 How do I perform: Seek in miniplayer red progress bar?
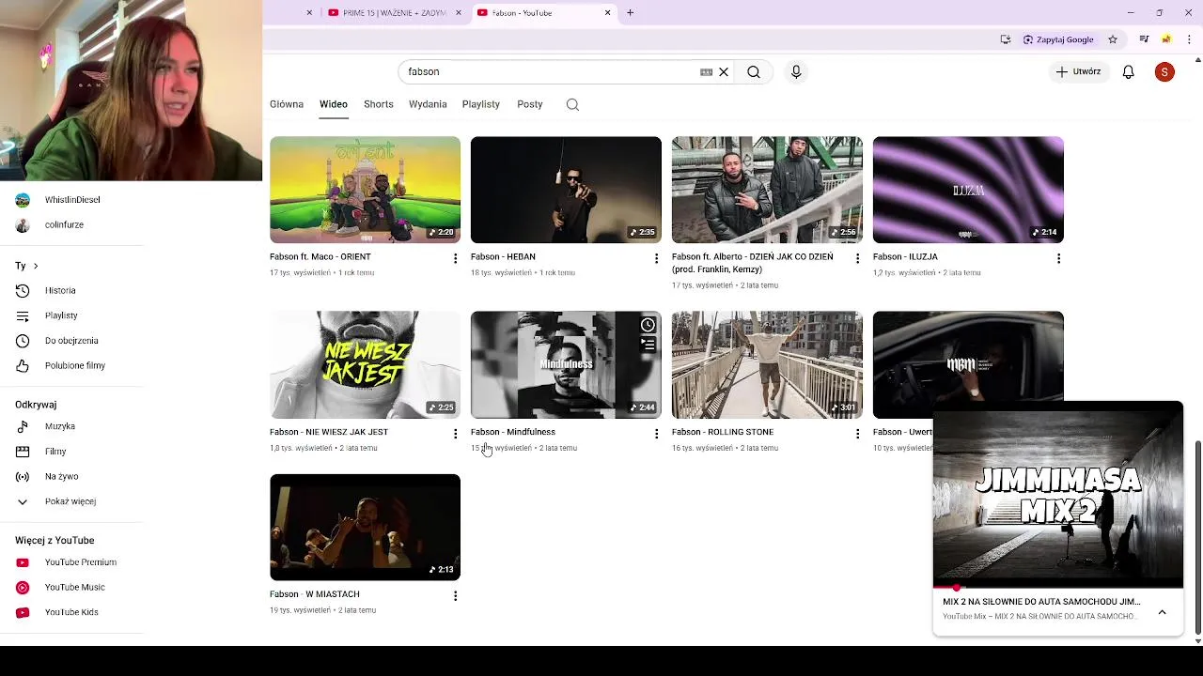tap(1058, 588)
